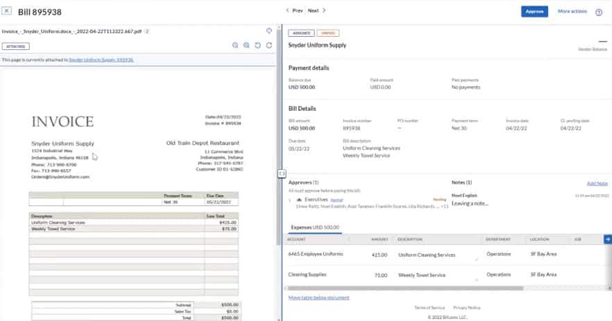Click the invoice PDF file name

coord(71,32)
